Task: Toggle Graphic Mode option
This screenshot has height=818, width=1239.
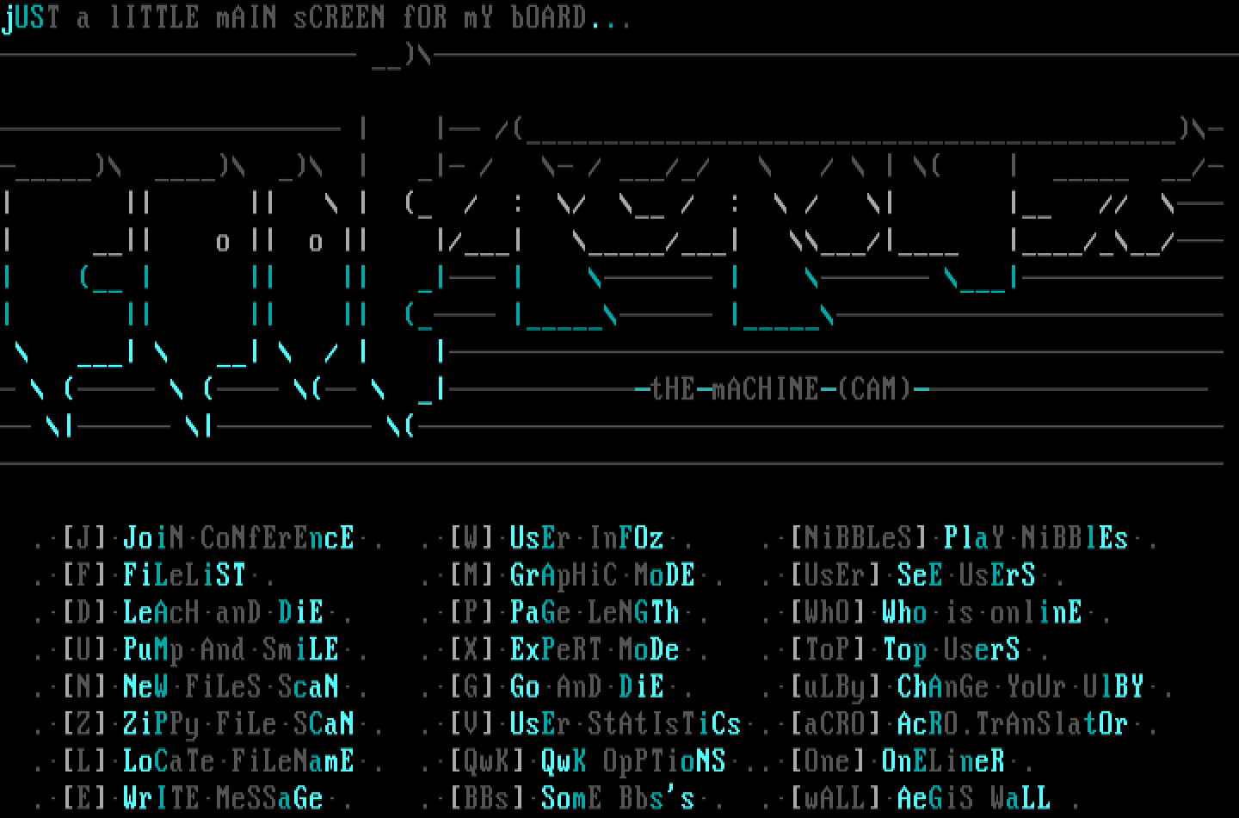Action: (601, 575)
